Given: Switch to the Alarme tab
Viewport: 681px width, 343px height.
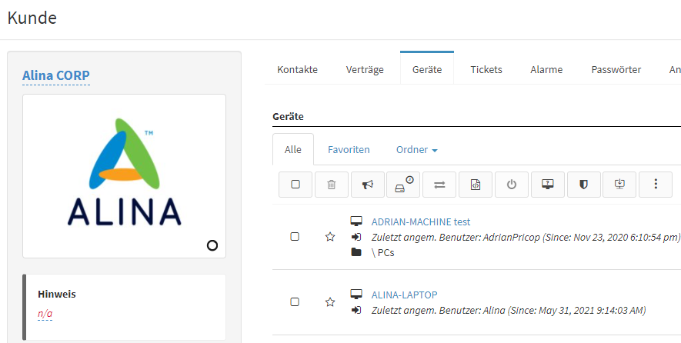Looking at the screenshot, I should coord(546,69).
